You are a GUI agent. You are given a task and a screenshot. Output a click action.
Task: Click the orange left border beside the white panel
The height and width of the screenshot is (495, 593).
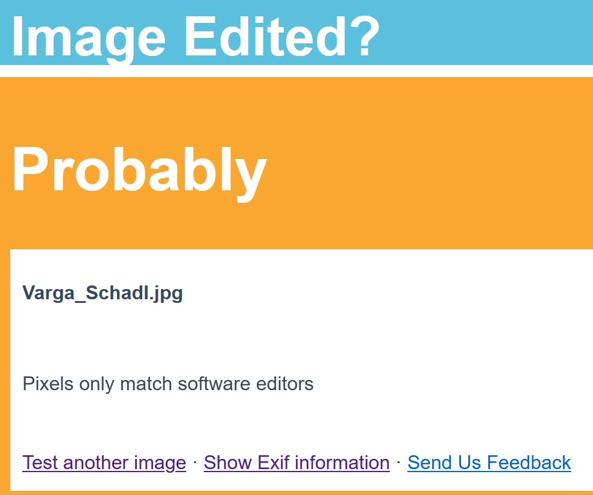coord(5,370)
